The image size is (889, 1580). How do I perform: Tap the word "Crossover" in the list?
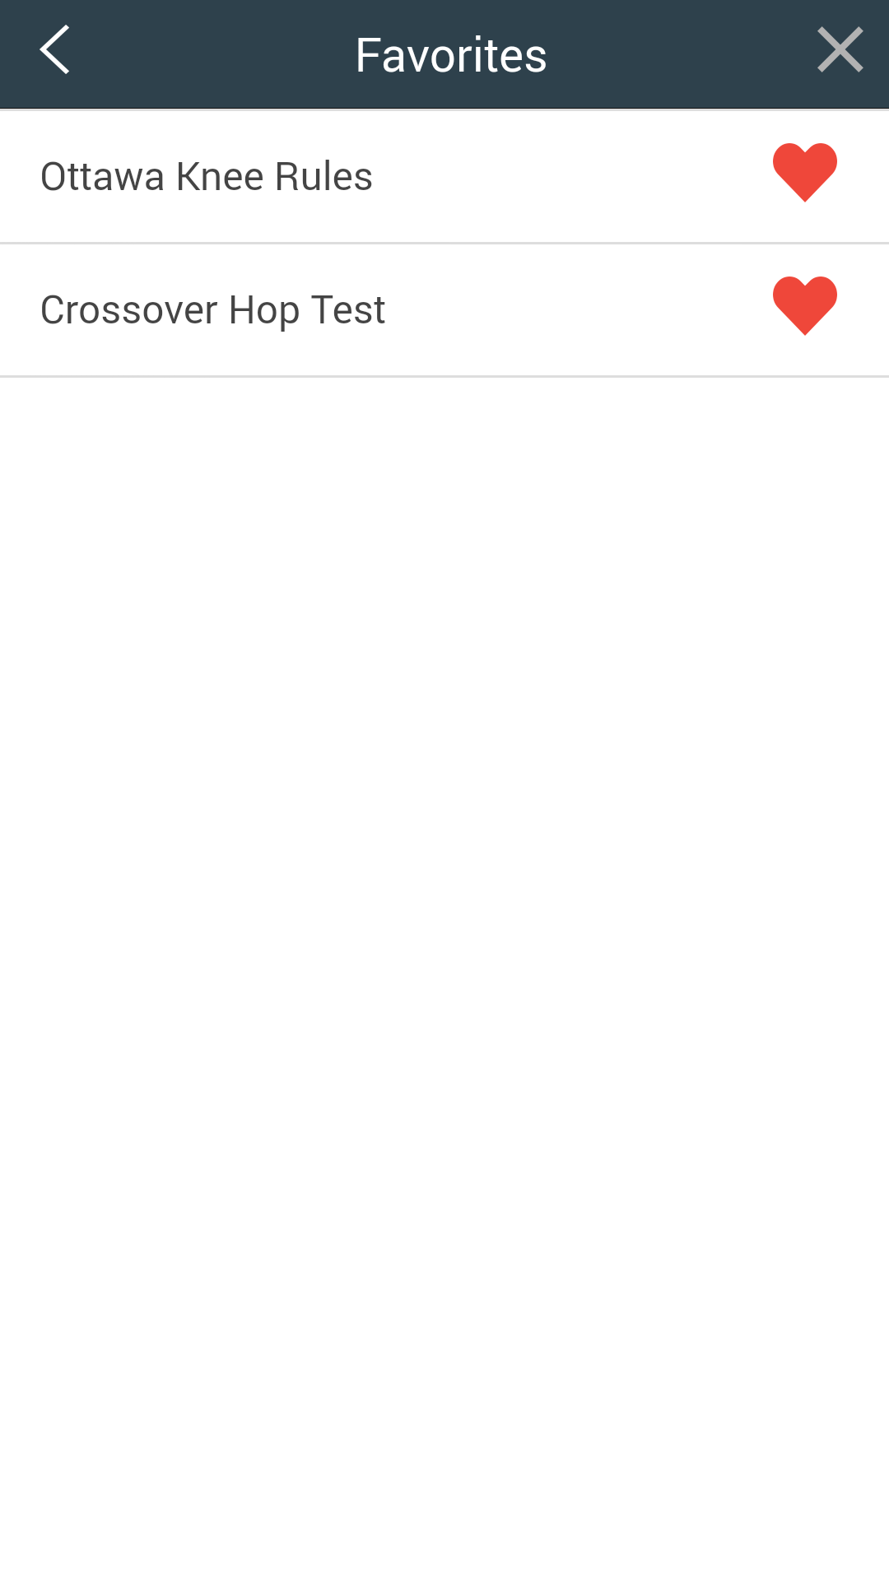click(129, 310)
